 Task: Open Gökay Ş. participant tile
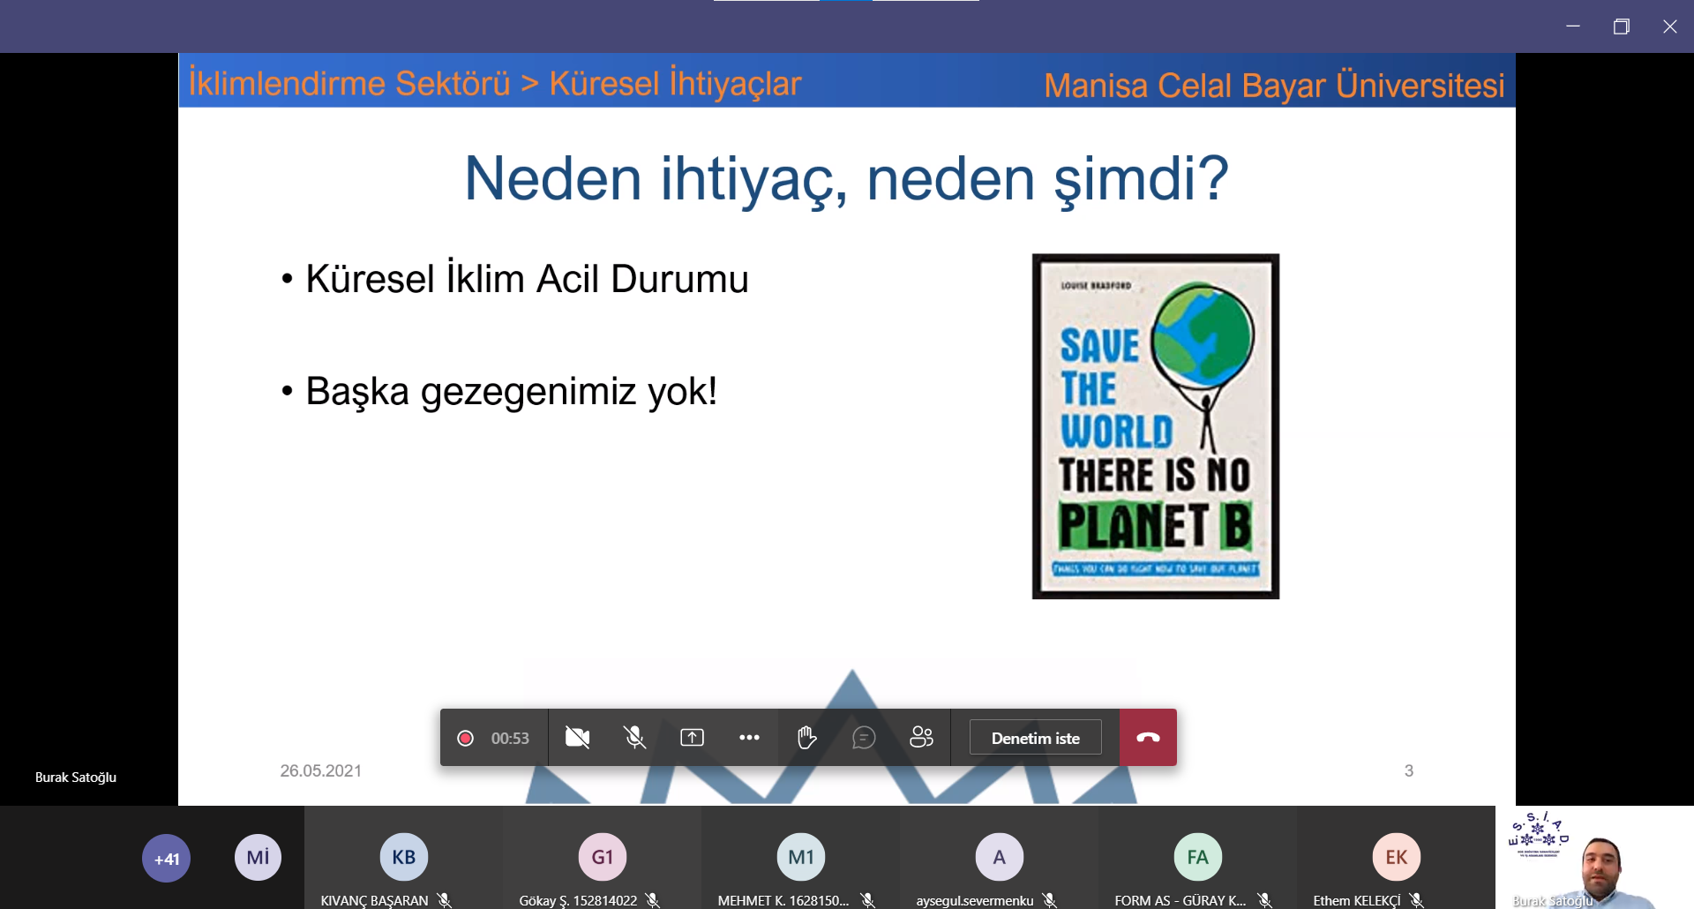coord(602,858)
